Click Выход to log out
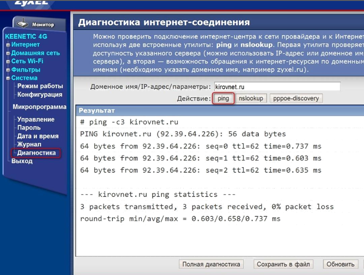This screenshot has height=275, width=364. [22, 161]
